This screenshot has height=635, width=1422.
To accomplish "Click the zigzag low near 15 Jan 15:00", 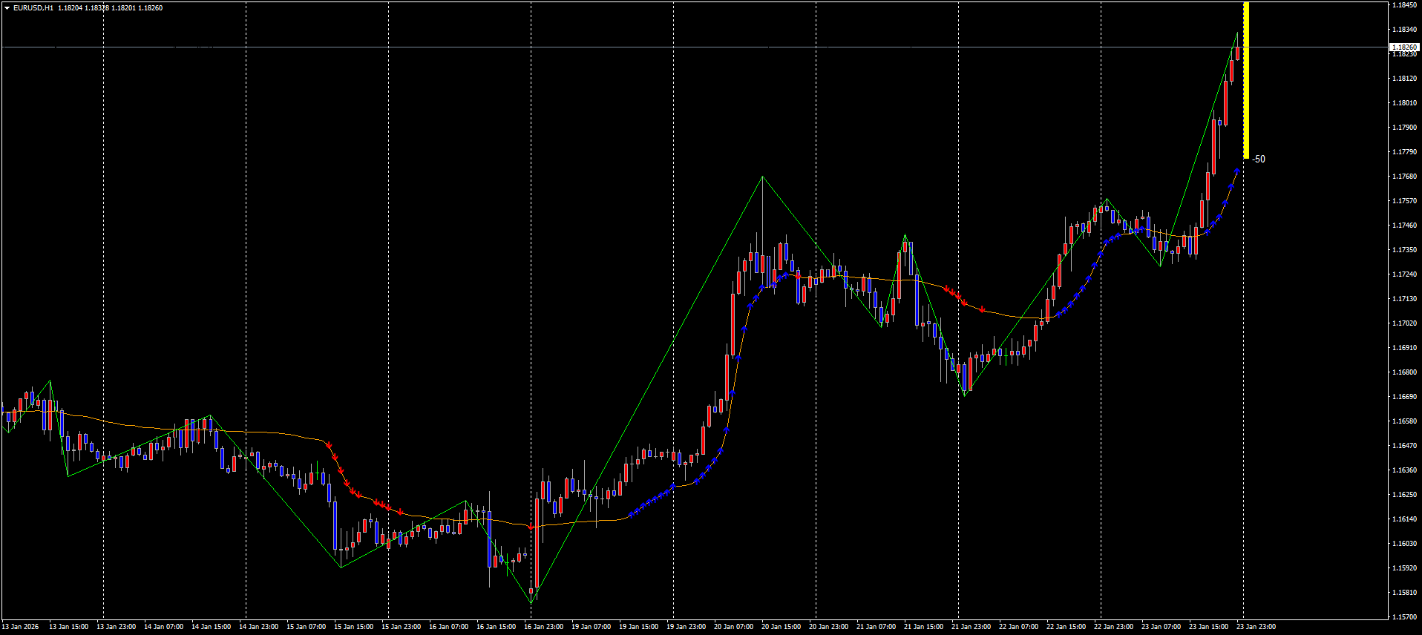I will coord(341,567).
